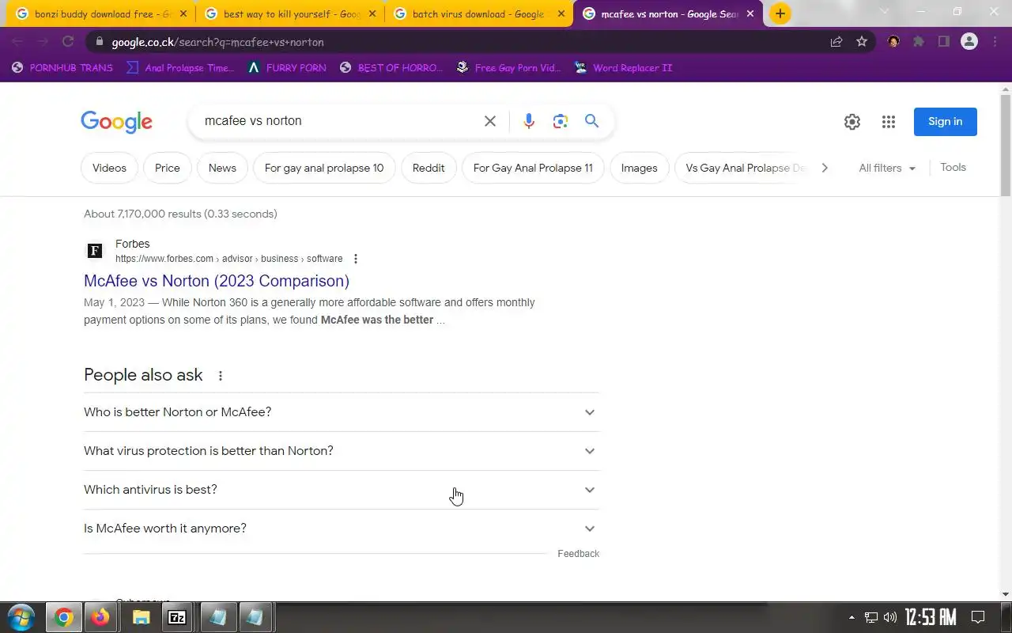Click the taskbar clock showing 12:53 AM

(931, 618)
